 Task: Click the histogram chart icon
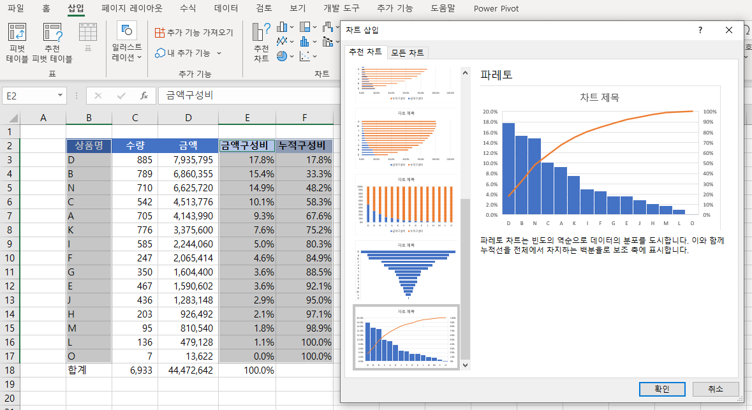coord(304,42)
